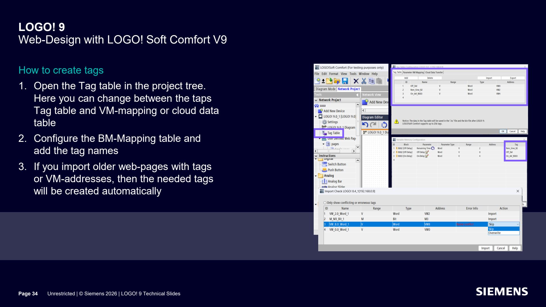
Task: Select the Parameter VM Mapping tab
Action: [x=413, y=72]
